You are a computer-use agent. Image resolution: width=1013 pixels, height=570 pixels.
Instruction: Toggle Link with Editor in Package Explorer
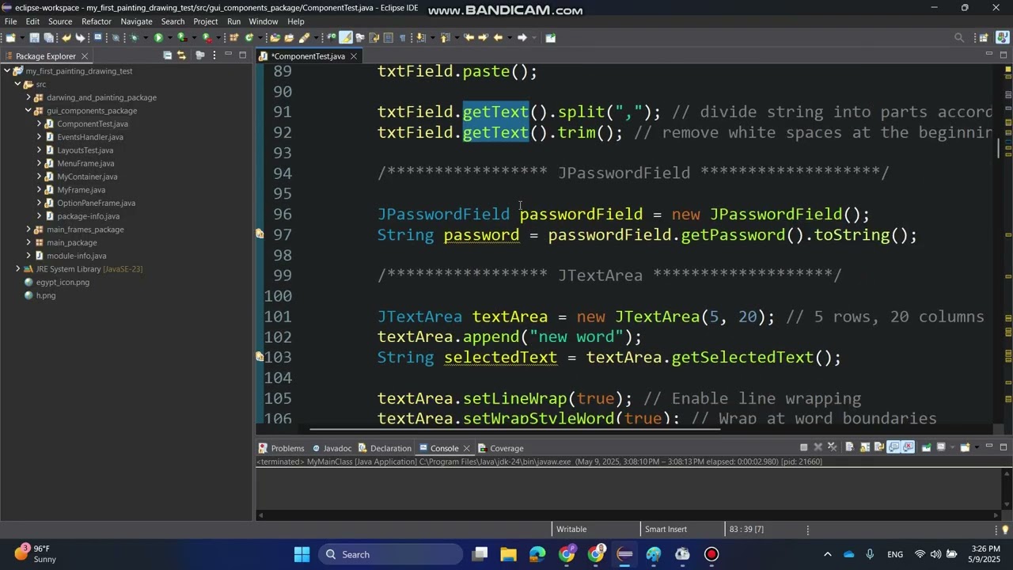[181, 55]
